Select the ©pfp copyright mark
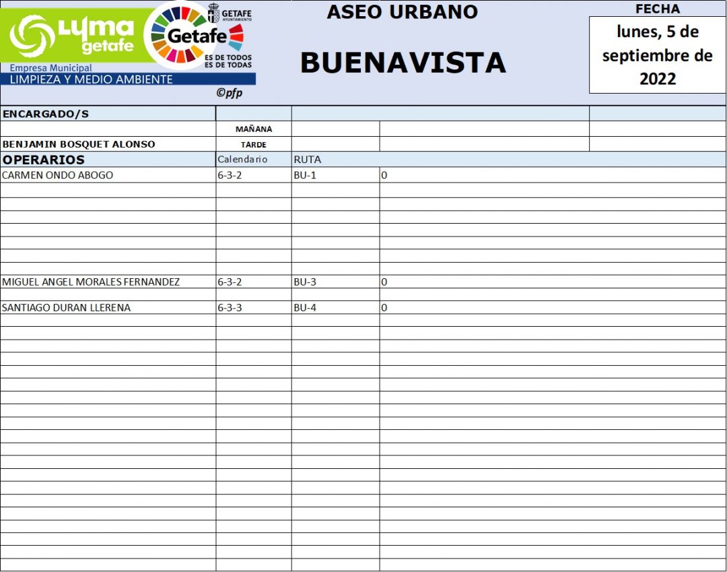 point(229,93)
